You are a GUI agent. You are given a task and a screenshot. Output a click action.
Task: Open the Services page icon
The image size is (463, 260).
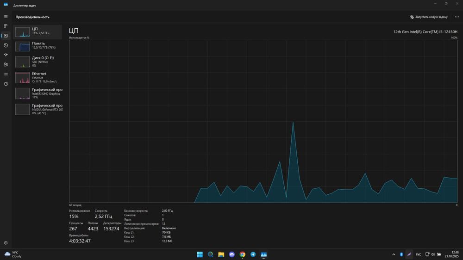[6, 84]
